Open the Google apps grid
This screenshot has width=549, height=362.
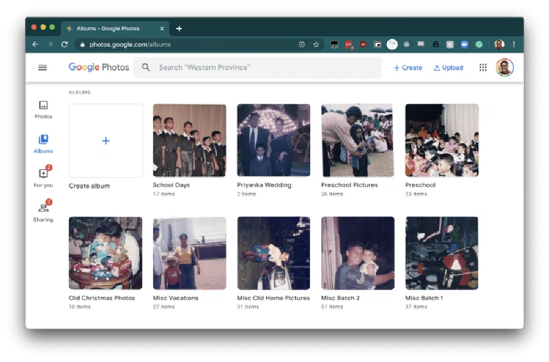483,67
